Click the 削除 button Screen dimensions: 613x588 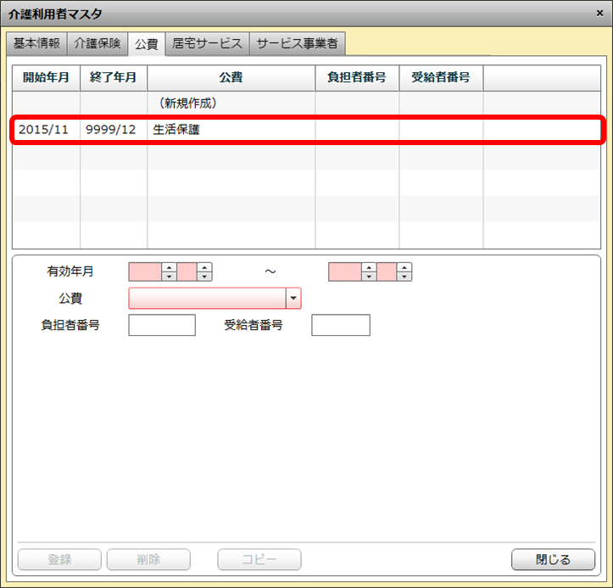pos(148,559)
